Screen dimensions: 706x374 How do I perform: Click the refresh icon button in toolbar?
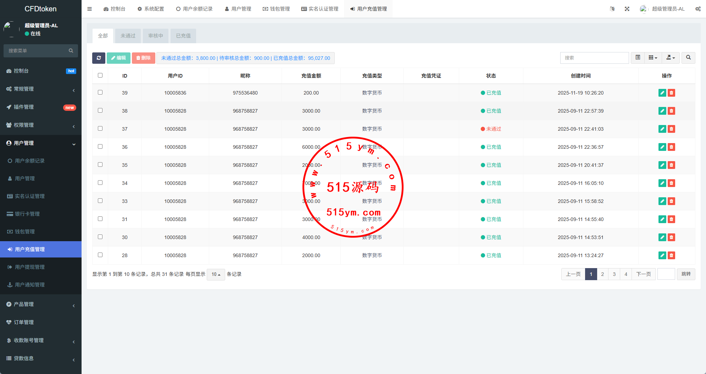click(99, 58)
